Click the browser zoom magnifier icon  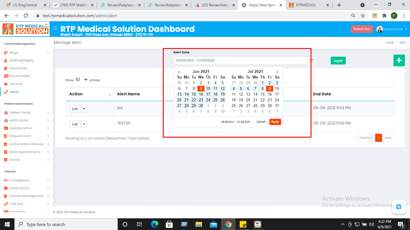pyautogui.click(x=353, y=16)
